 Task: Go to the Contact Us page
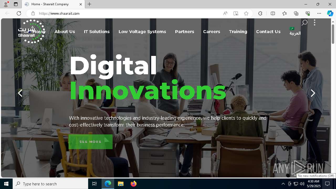coord(268,31)
